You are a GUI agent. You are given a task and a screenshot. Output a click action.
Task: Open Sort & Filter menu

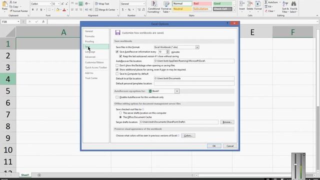tap(285, 7)
